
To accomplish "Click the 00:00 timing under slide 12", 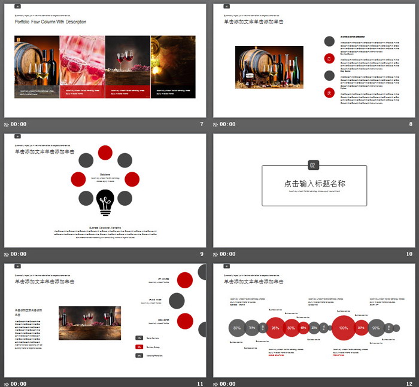I will [227, 383].
